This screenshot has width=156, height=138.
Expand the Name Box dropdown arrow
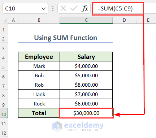point(43,9)
